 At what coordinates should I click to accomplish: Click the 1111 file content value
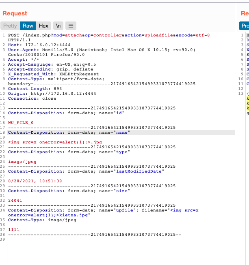[13, 230]
